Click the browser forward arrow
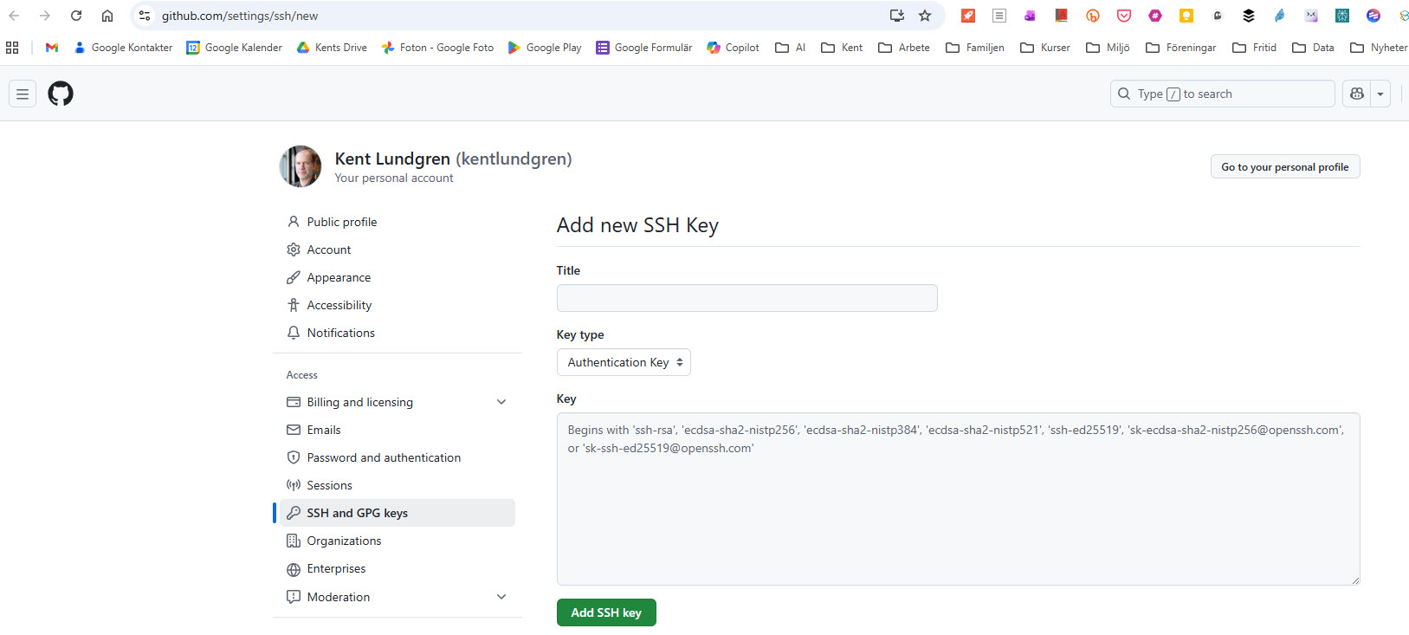 [45, 16]
